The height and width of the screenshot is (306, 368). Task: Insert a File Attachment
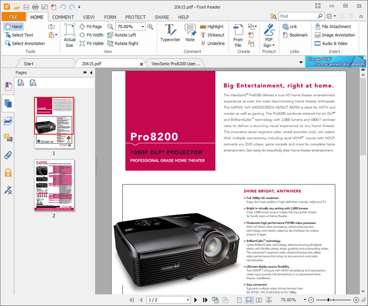point(333,26)
